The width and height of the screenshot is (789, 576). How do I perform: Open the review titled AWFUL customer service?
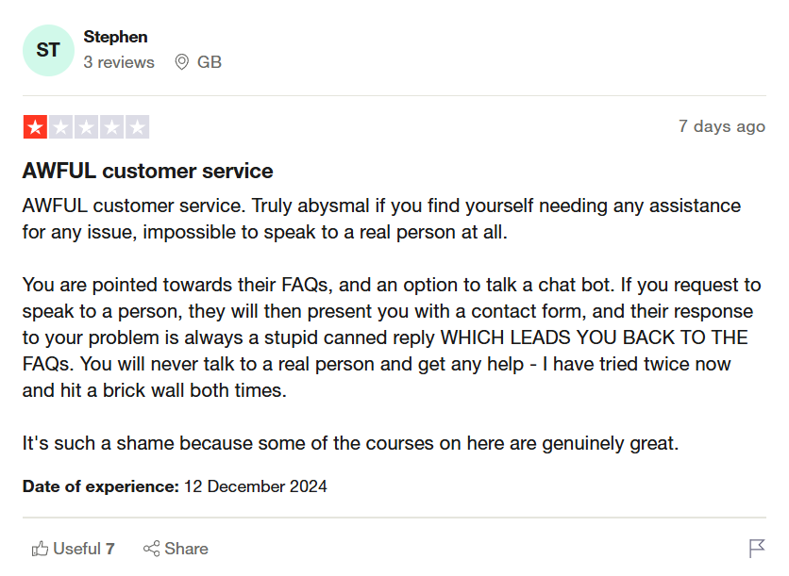point(146,171)
